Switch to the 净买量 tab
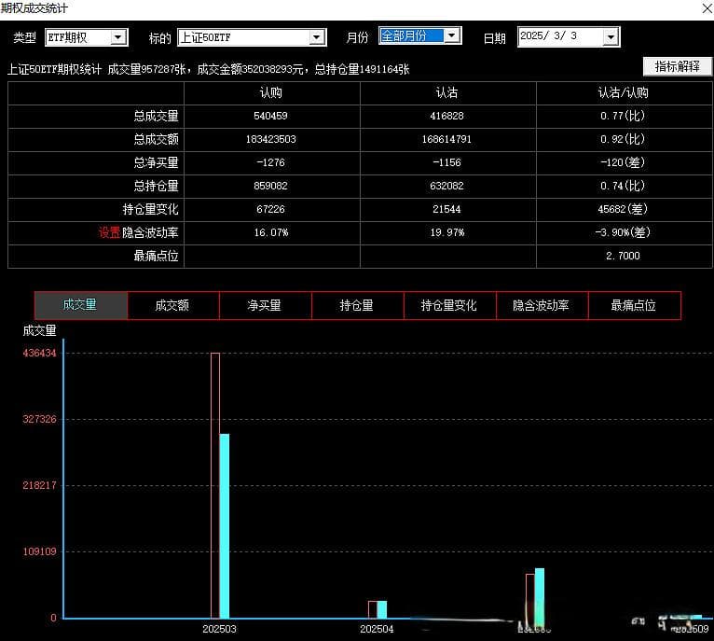714x641 pixels. [266, 305]
